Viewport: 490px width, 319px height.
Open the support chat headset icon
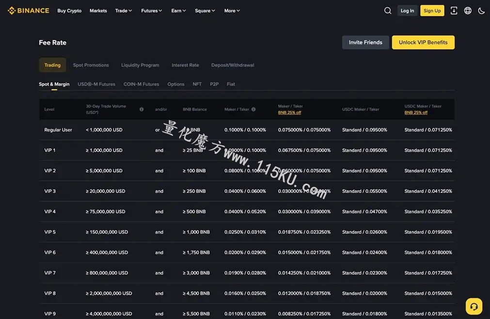(474, 306)
